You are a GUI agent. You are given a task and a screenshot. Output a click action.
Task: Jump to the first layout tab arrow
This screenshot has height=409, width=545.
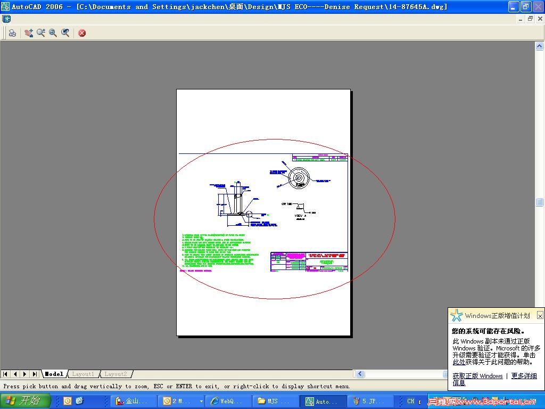pyautogui.click(x=5, y=374)
